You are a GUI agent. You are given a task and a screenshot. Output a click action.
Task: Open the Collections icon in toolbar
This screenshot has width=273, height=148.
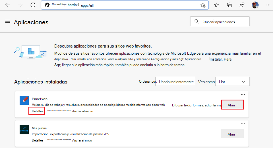point(229,5)
